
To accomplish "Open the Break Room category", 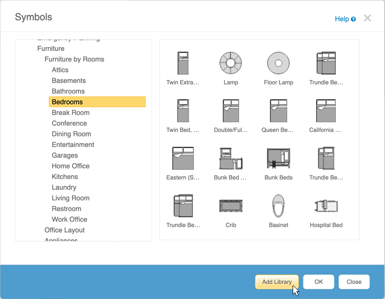I will pos(70,113).
